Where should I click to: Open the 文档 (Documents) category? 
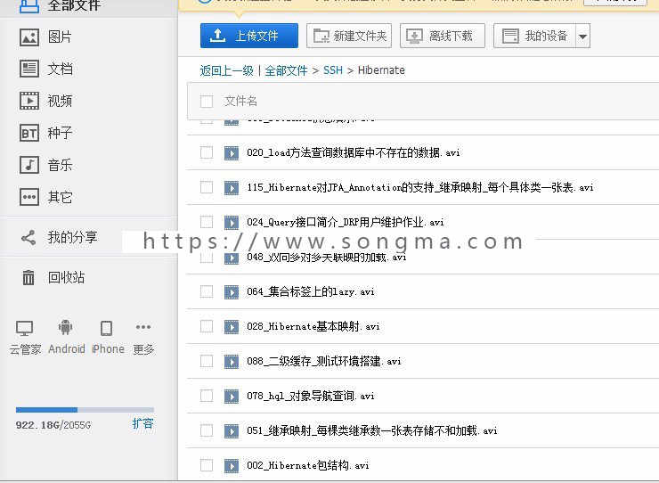(60, 69)
